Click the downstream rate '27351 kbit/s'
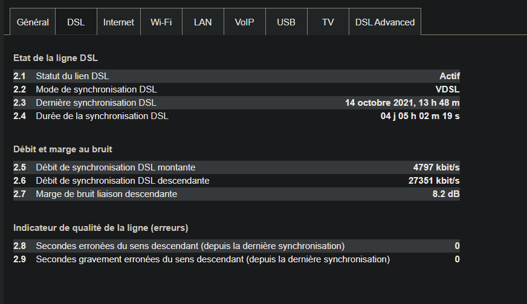Image resolution: width=527 pixels, height=304 pixels. tap(434, 181)
